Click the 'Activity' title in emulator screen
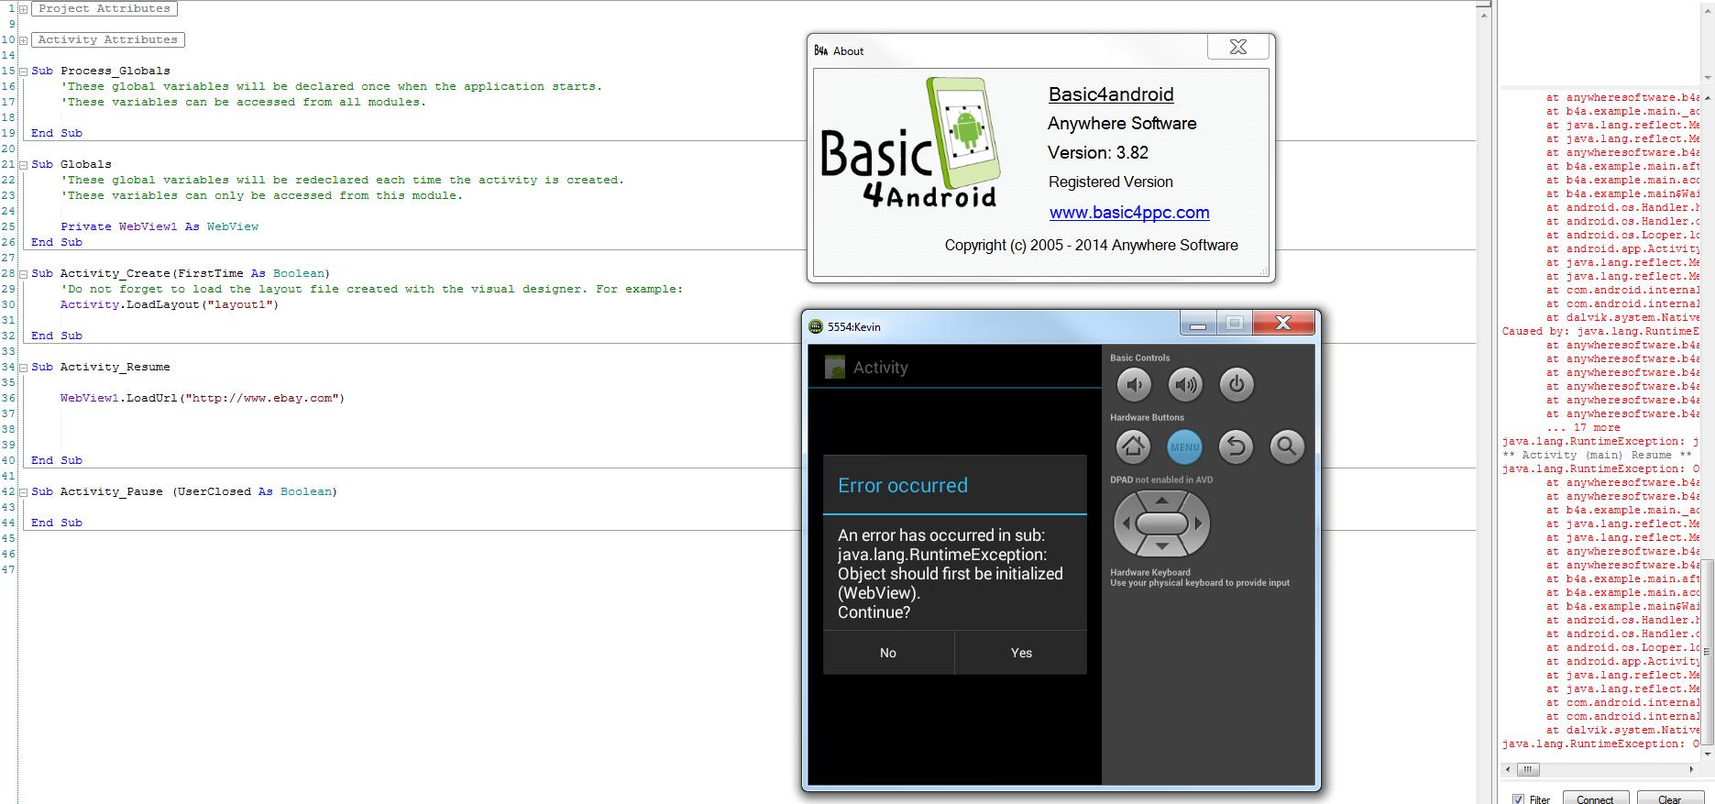 (x=881, y=368)
